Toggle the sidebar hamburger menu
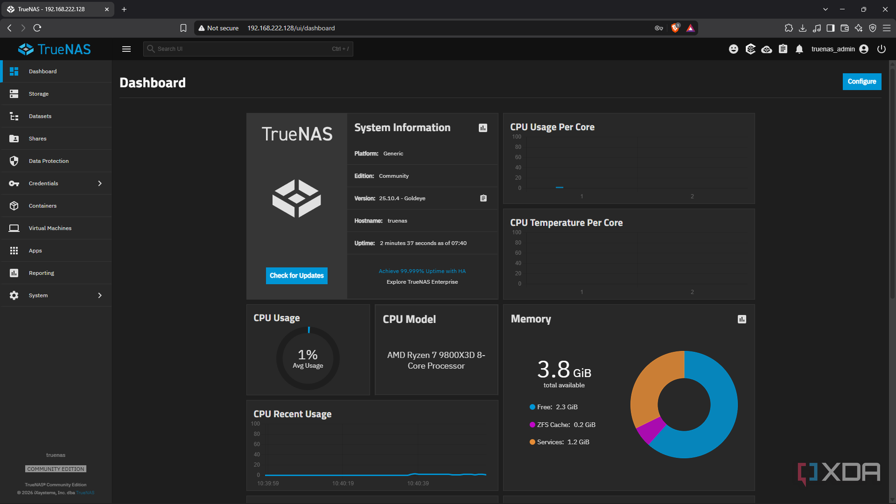This screenshot has width=896, height=504. [126, 49]
